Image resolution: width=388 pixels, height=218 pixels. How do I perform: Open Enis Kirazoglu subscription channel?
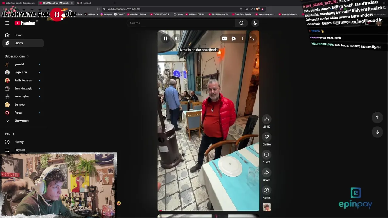click(23, 88)
